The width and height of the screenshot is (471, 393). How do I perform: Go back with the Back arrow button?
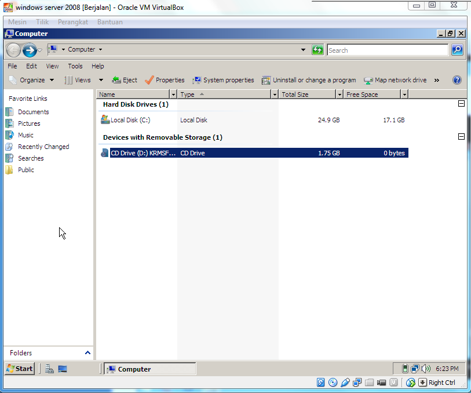13,50
